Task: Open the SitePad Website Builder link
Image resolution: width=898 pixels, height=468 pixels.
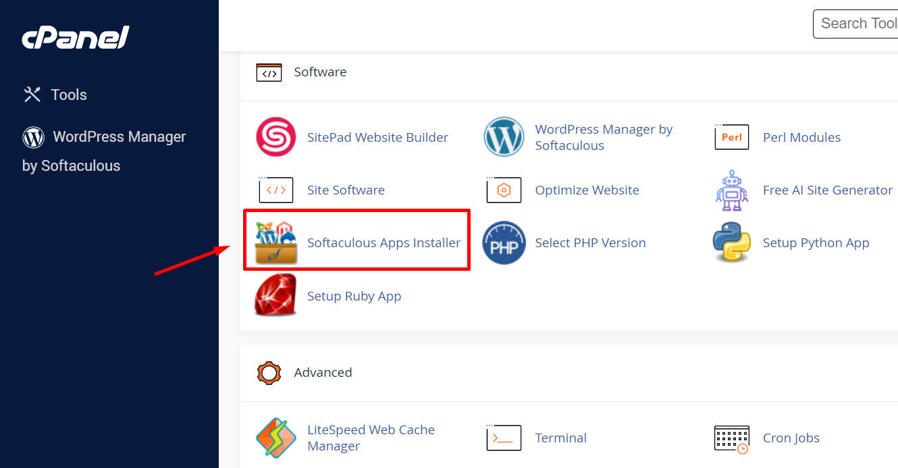Action: coord(377,138)
